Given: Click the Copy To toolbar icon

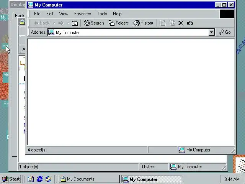Looking at the screenshot, I should [172, 23].
